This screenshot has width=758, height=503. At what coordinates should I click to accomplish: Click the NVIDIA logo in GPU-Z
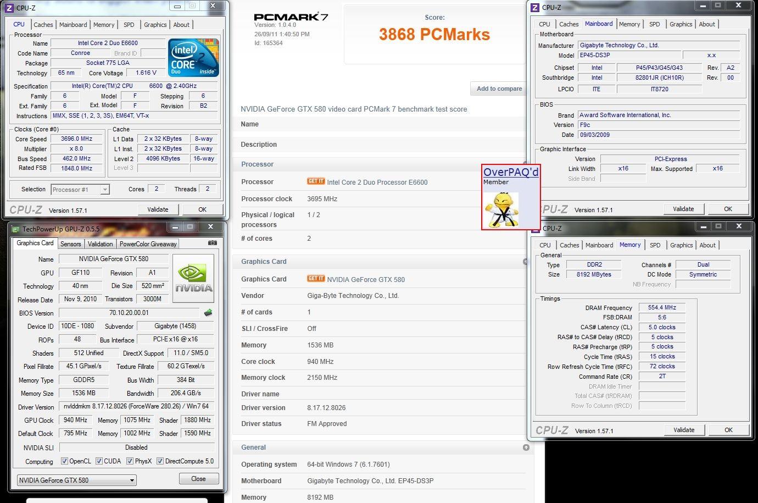pos(193,278)
